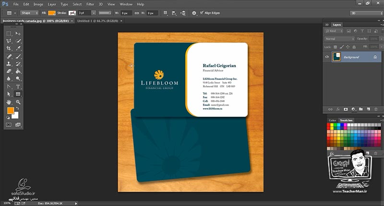Open the Shape tool mode dropdown
This screenshot has height=206, width=384.
(x=29, y=13)
